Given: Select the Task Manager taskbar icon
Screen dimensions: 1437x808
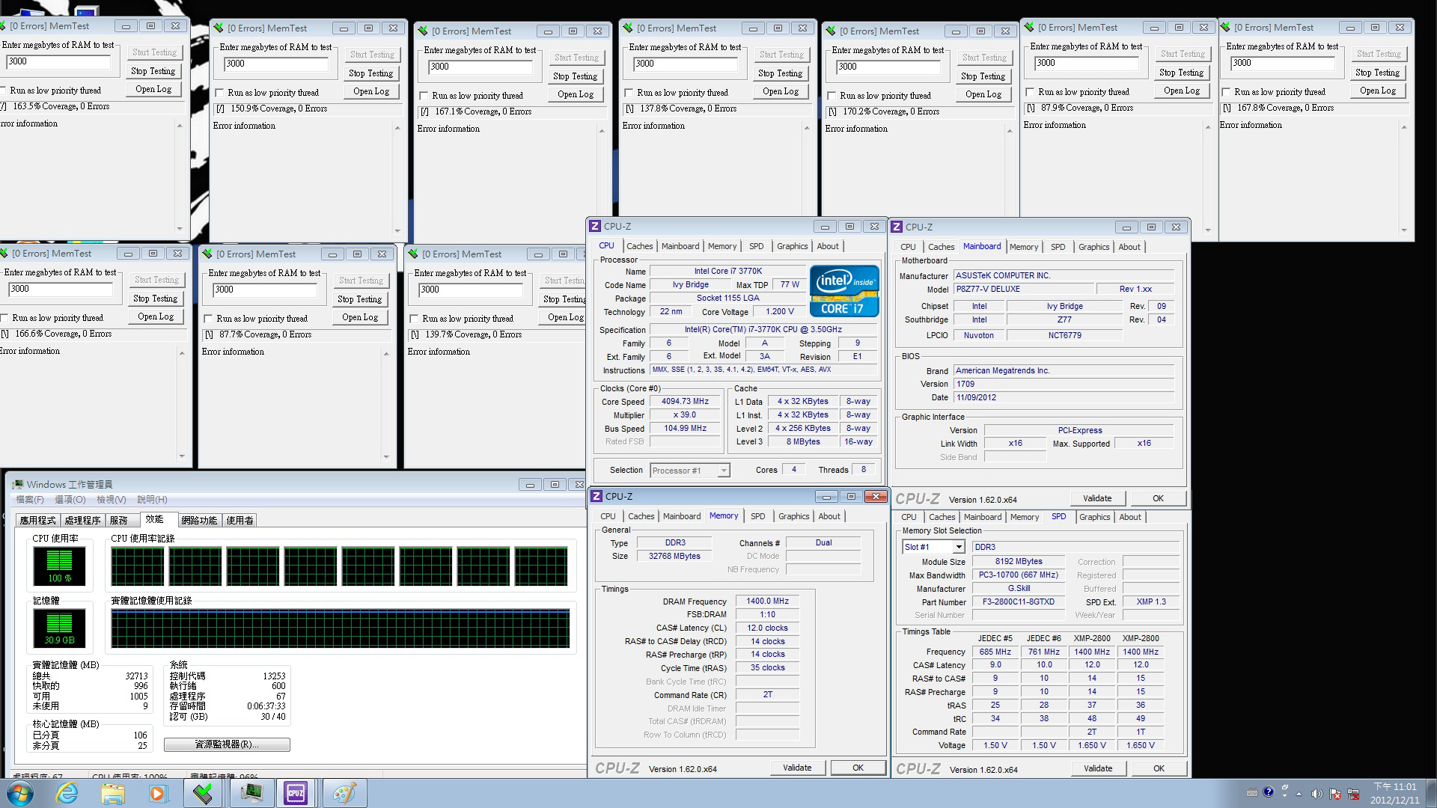Looking at the screenshot, I should point(251,793).
